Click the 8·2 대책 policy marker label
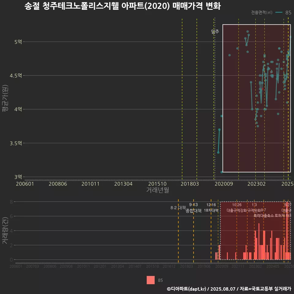 178,208
